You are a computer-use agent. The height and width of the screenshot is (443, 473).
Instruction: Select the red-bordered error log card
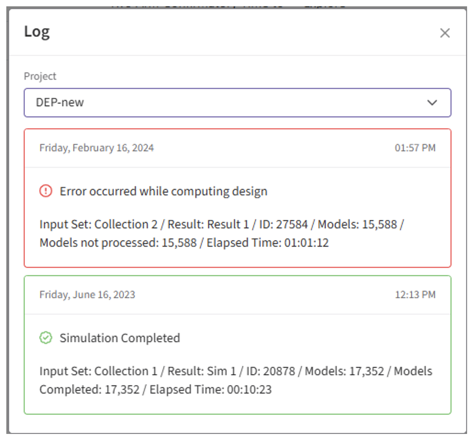point(237,198)
